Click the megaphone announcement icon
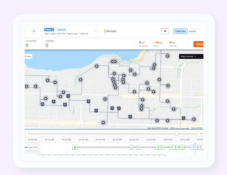Screen dimensions: 227x175 click(x=165, y=31)
